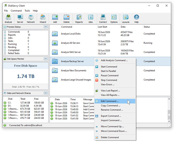Click the play icon beside Start Command
The height and width of the screenshot is (142, 174).
pos(97,66)
